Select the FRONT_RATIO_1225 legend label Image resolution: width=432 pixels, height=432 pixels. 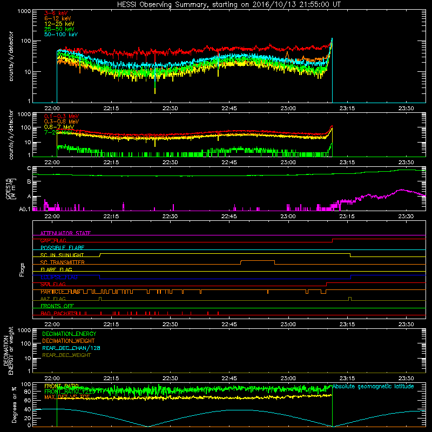[x=70, y=391]
